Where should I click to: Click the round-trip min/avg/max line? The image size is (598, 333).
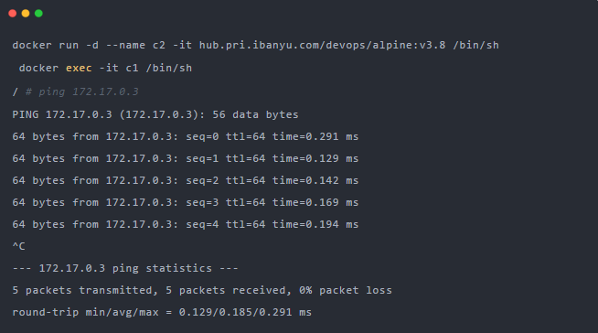(x=162, y=312)
